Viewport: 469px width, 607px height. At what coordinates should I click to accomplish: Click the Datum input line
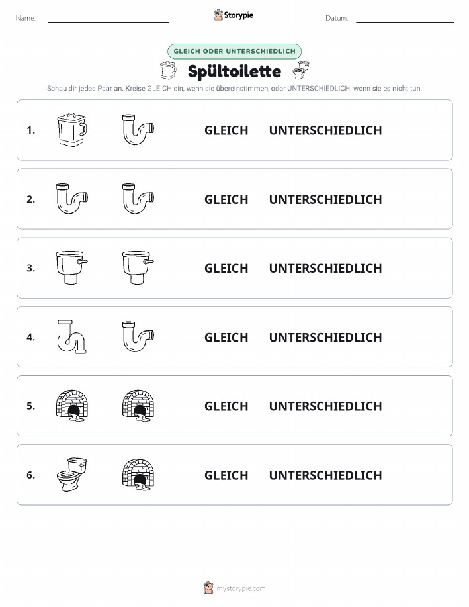[x=405, y=19]
